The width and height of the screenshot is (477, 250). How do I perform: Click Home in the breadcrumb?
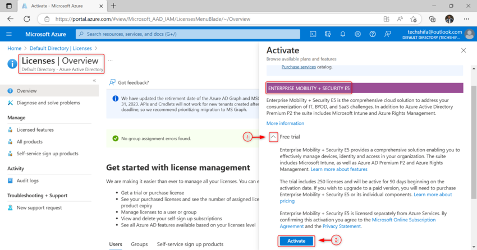click(x=14, y=48)
